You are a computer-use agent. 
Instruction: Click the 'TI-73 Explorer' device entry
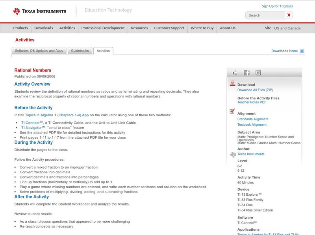[250, 195]
